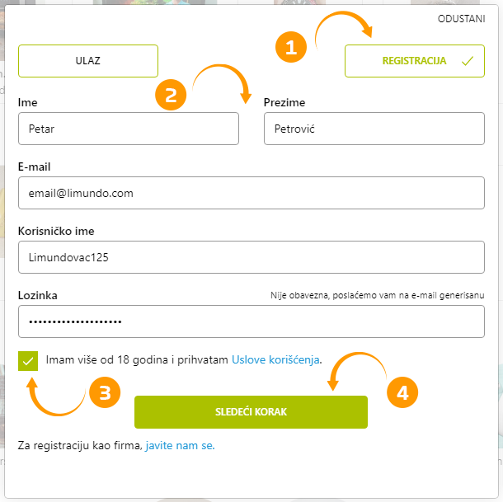Select the REGISTRACIJA tab

click(x=415, y=61)
